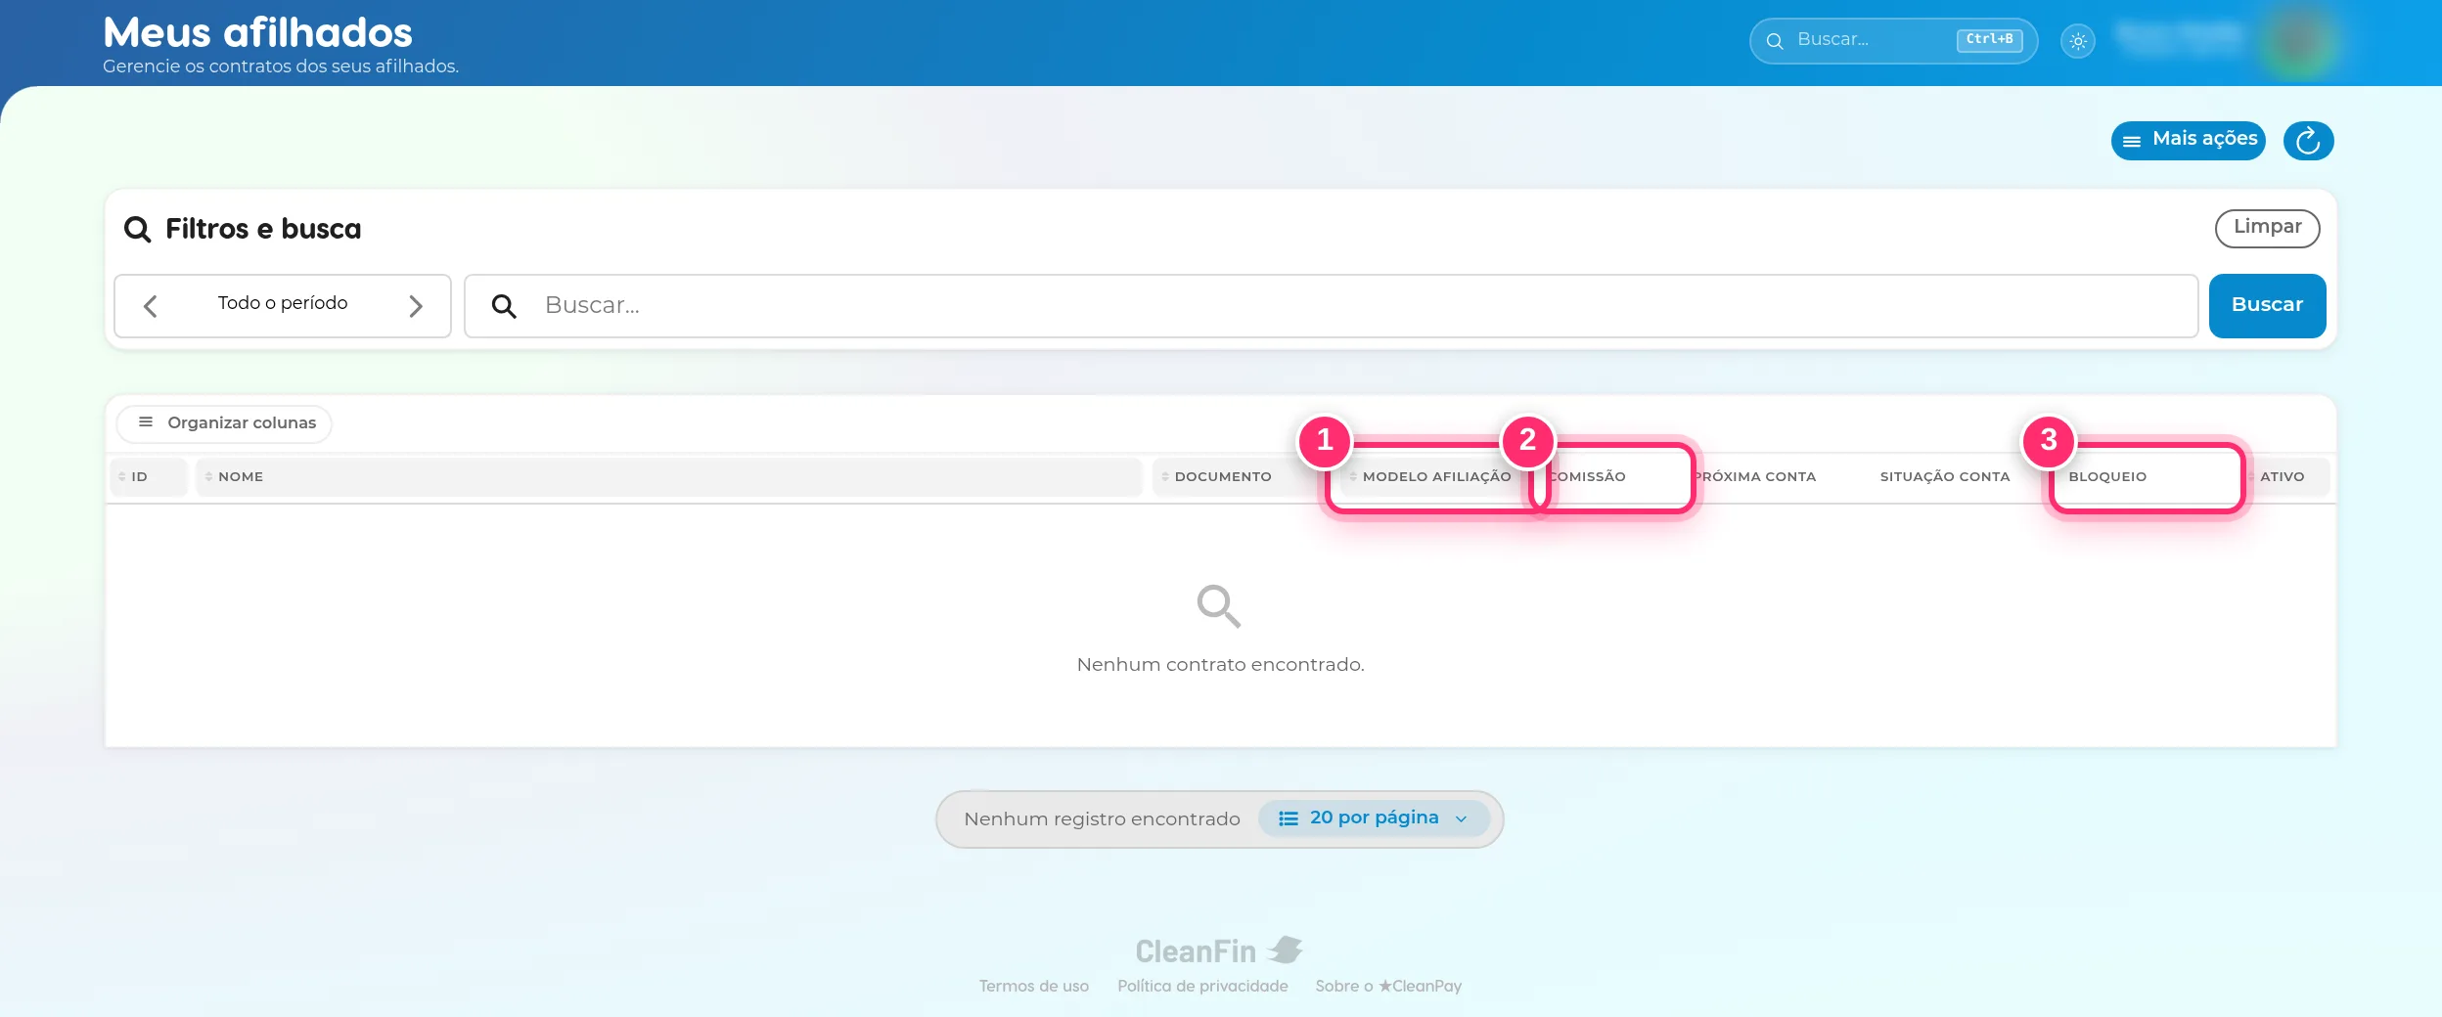Click the CleanFin footer logo
The image size is (2442, 1017).
coord(1219,951)
